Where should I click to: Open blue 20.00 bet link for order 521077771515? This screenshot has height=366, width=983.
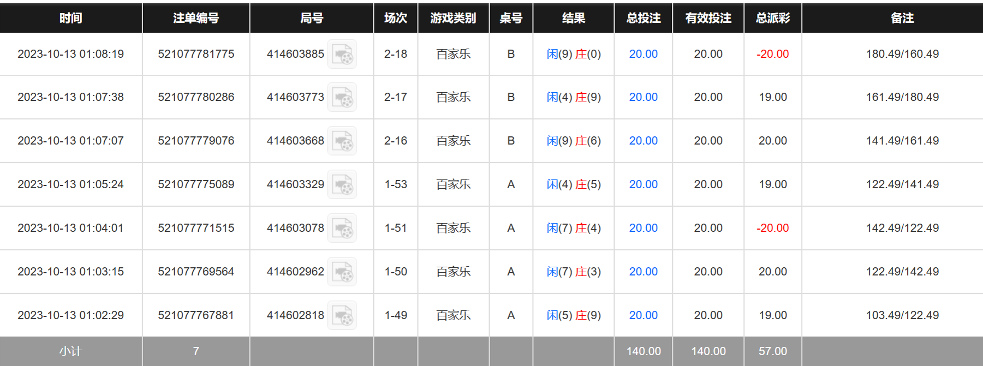pos(644,228)
